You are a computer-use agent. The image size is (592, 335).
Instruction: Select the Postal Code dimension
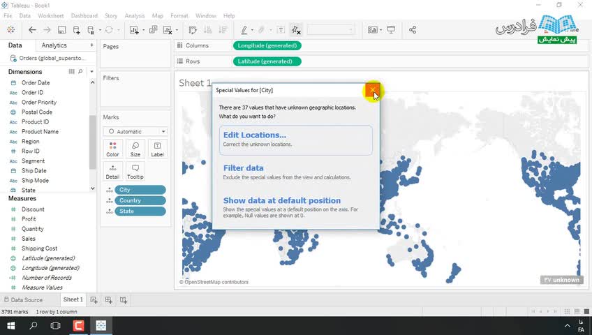(x=37, y=112)
